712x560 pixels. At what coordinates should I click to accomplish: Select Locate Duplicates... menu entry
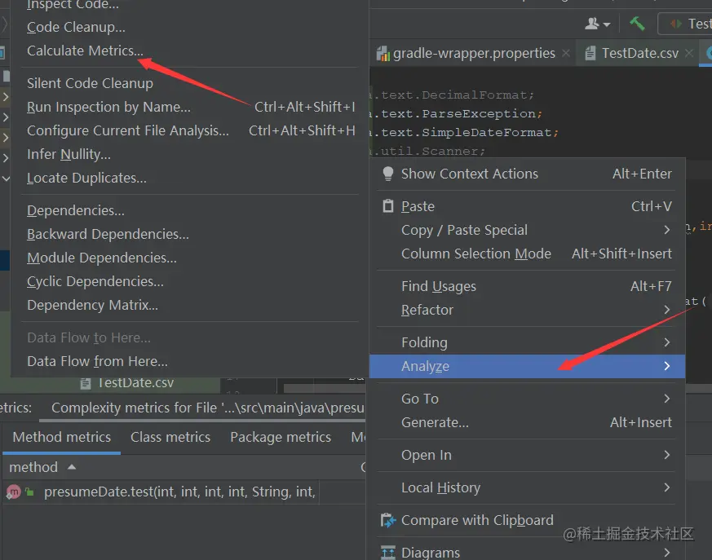pyautogui.click(x=86, y=178)
